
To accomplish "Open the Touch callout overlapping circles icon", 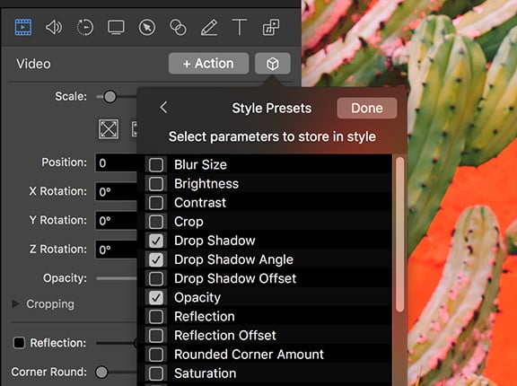I will coord(178,27).
